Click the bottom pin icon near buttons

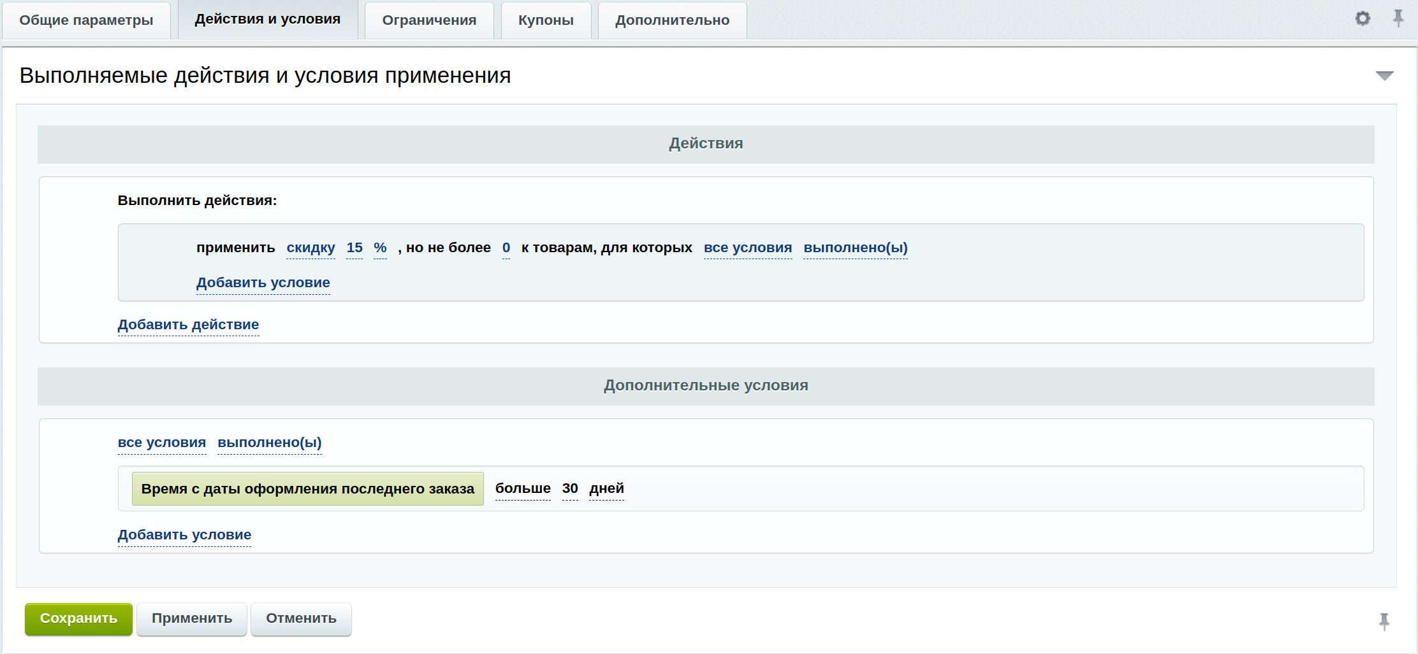point(1384,621)
